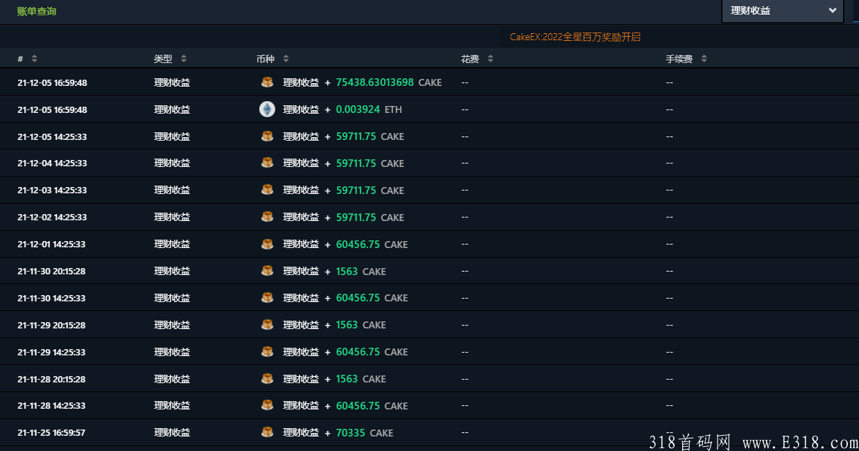Select timestamp 21-11-29 14:25:33
This screenshot has width=859, height=451.
click(x=51, y=353)
